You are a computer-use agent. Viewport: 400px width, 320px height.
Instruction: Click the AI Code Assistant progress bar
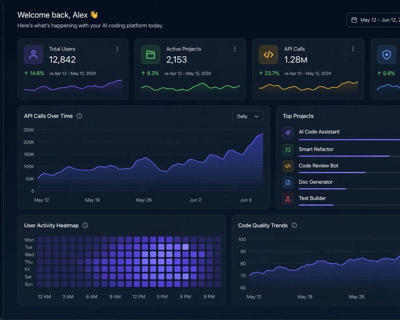pyautogui.click(x=349, y=140)
